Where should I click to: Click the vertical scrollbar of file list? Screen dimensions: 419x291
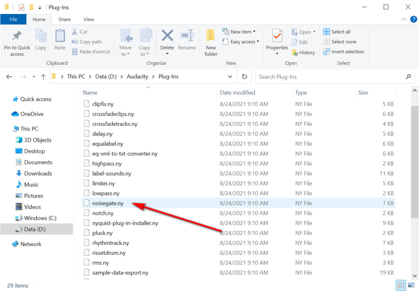tap(414, 163)
